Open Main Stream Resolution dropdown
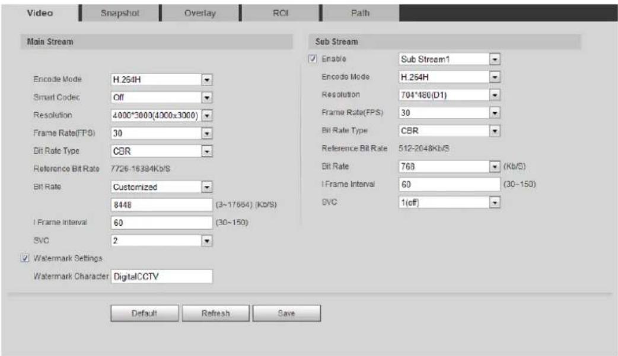The width and height of the screenshot is (618, 356). pos(161,116)
